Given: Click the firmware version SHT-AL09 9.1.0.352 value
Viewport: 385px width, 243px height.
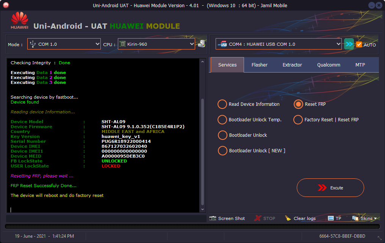Looking at the screenshot, I should (143, 126).
